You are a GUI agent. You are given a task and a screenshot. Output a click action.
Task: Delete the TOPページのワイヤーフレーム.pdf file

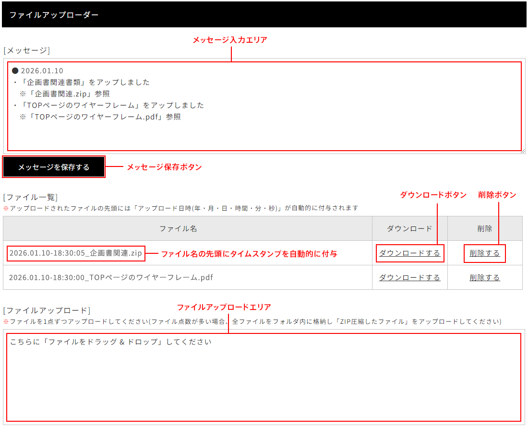pos(484,277)
